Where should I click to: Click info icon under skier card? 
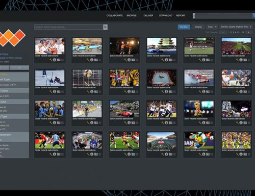pyautogui.click(x=54, y=92)
